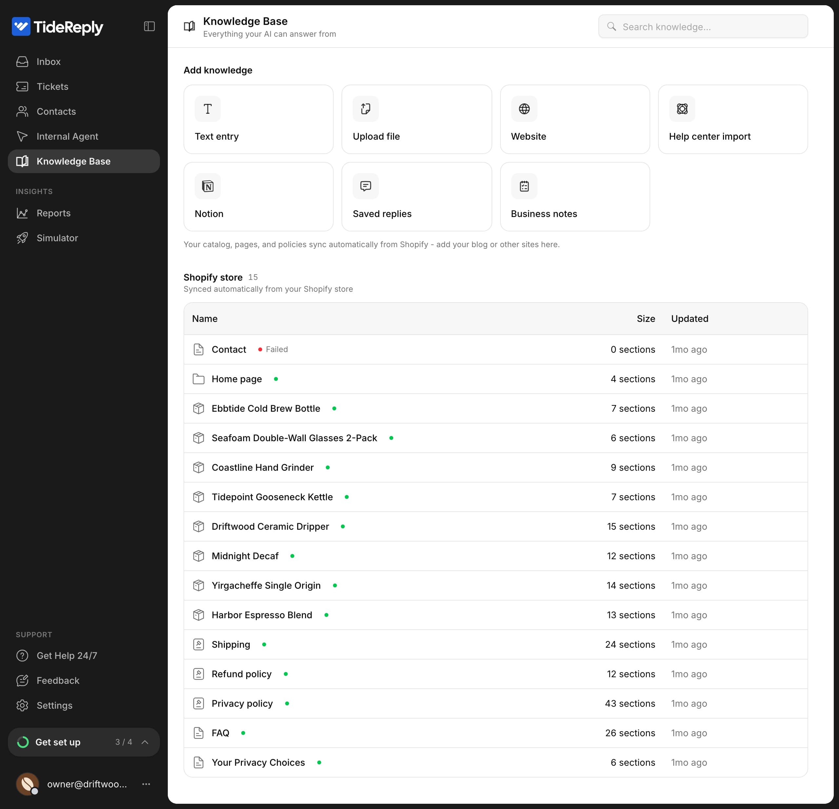The image size is (839, 809).
Task: Open the Refund policy row
Action: pos(495,674)
